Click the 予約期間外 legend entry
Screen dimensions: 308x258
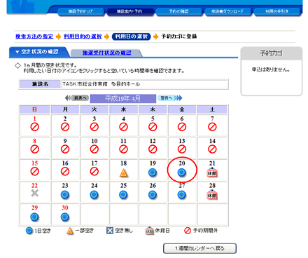(x=201, y=231)
